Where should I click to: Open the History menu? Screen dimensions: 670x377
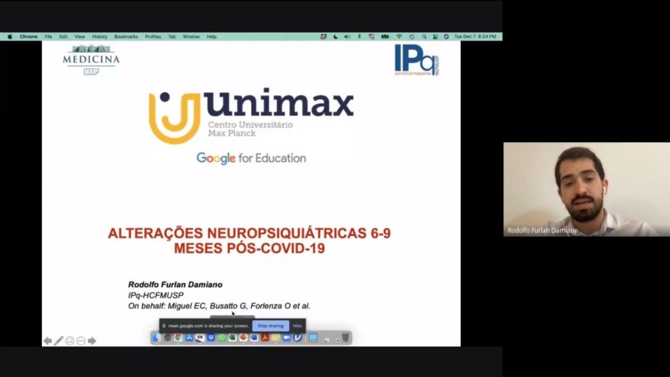coord(99,37)
